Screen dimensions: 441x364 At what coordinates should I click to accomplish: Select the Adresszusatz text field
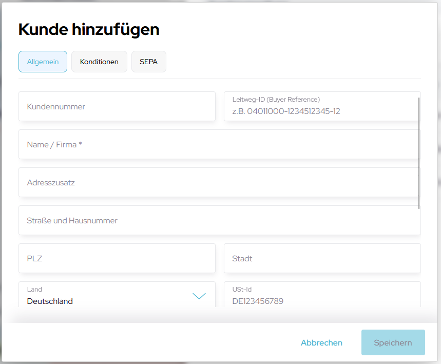click(219, 183)
